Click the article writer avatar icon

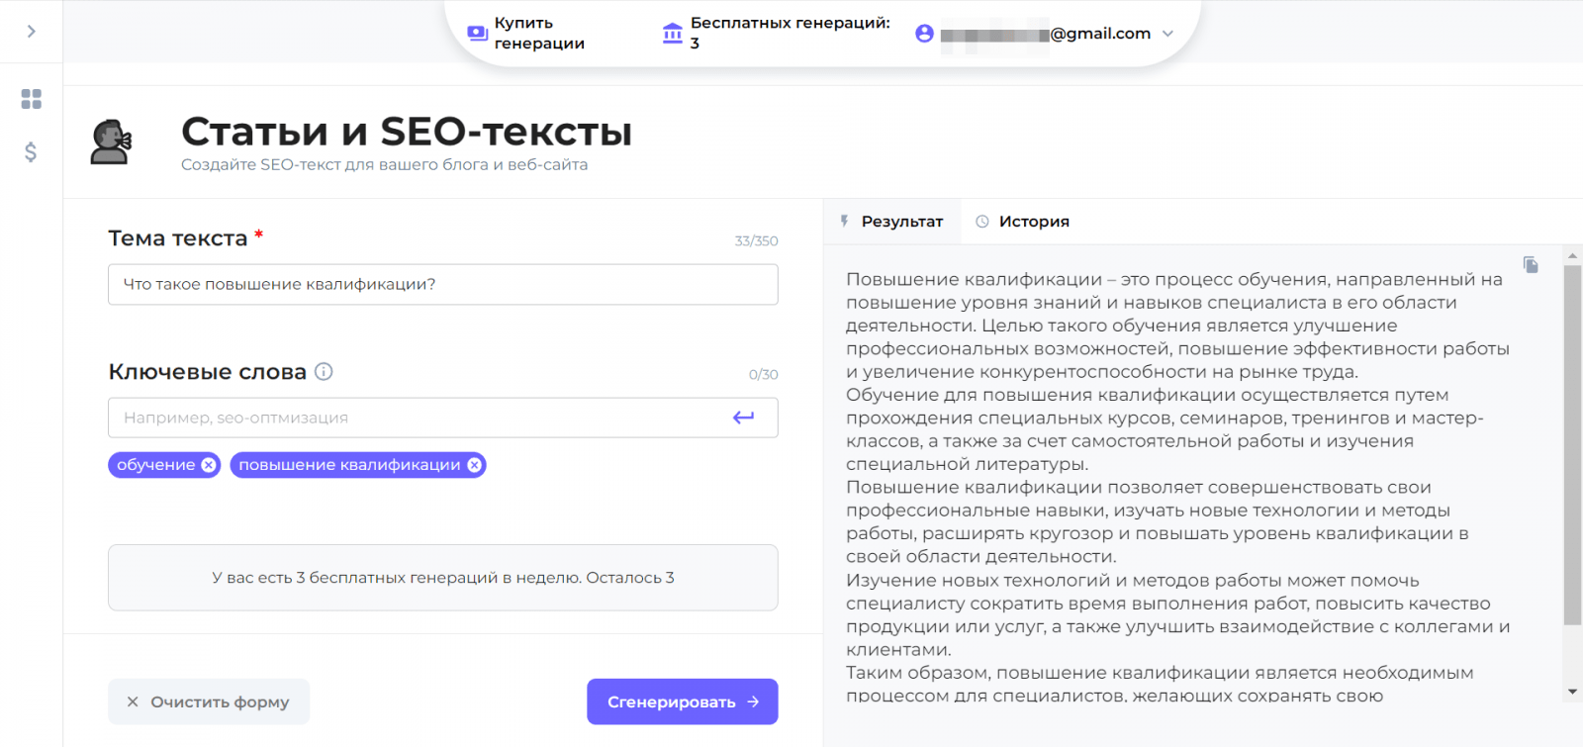[111, 141]
